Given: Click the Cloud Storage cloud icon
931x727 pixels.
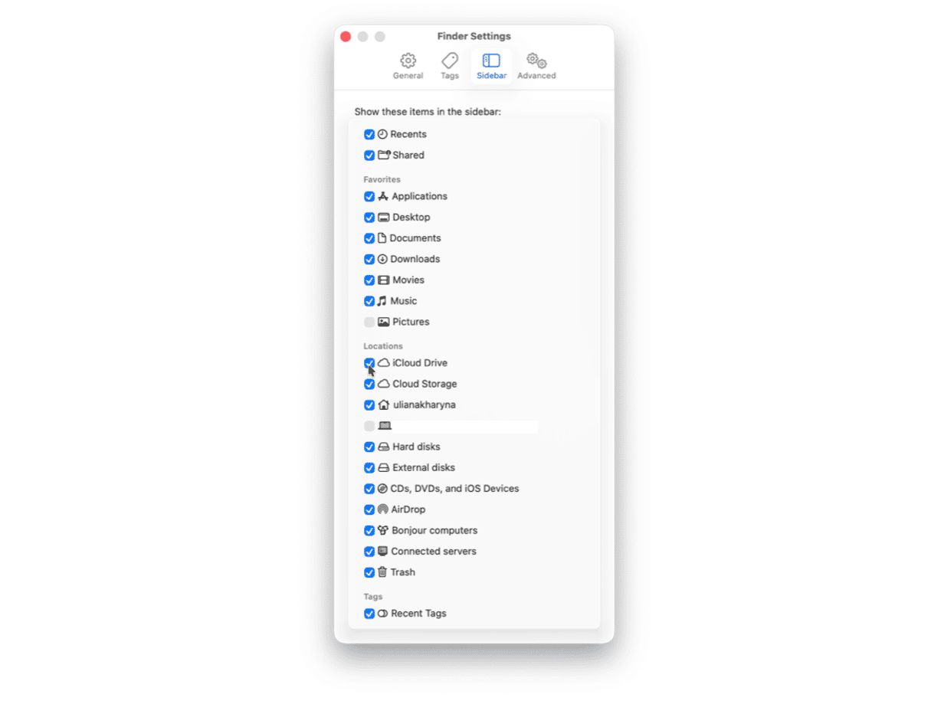Looking at the screenshot, I should coord(384,384).
